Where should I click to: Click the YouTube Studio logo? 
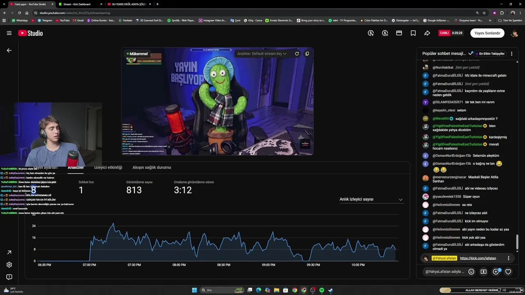click(30, 33)
